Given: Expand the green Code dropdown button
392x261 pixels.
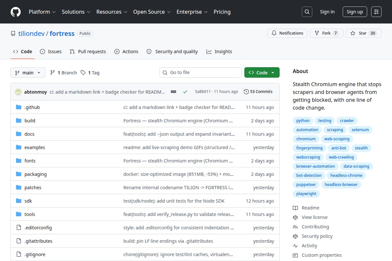Looking at the screenshot, I should coord(262,72).
